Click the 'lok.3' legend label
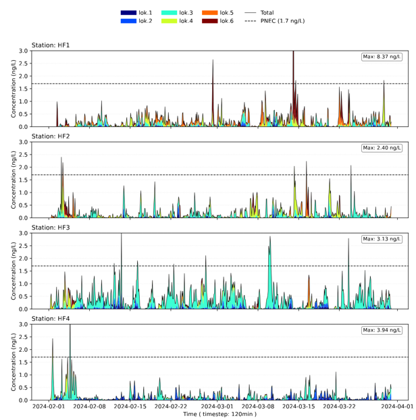416x420 pixels. pyautogui.click(x=186, y=13)
